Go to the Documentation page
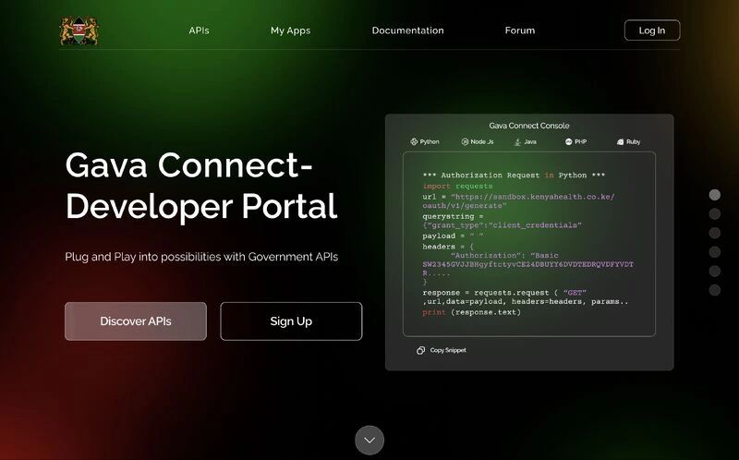 tap(407, 30)
